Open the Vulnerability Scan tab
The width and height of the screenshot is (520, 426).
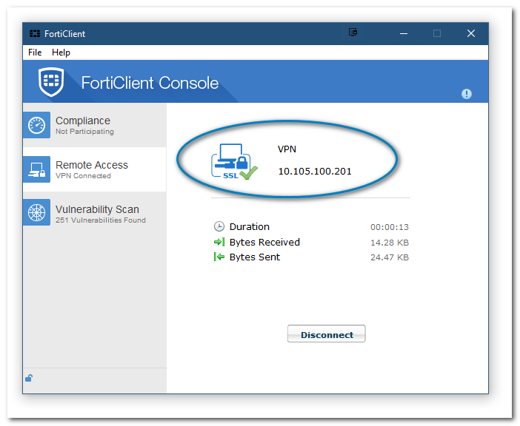95,212
